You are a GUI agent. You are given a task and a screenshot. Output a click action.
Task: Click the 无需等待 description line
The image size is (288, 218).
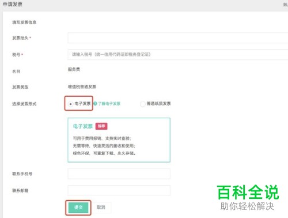(104, 146)
